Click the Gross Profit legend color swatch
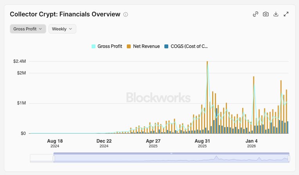299x175 pixels. pos(94,46)
